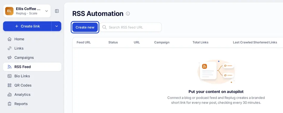Click the plus icon in Create link
The height and width of the screenshot is (113, 283).
[x=17, y=26]
